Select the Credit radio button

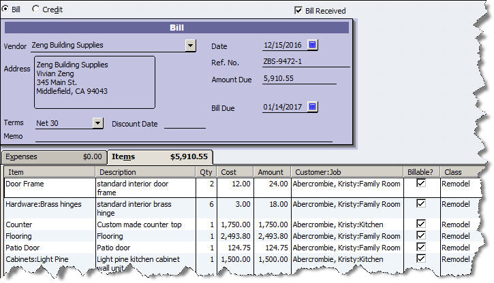(36, 9)
